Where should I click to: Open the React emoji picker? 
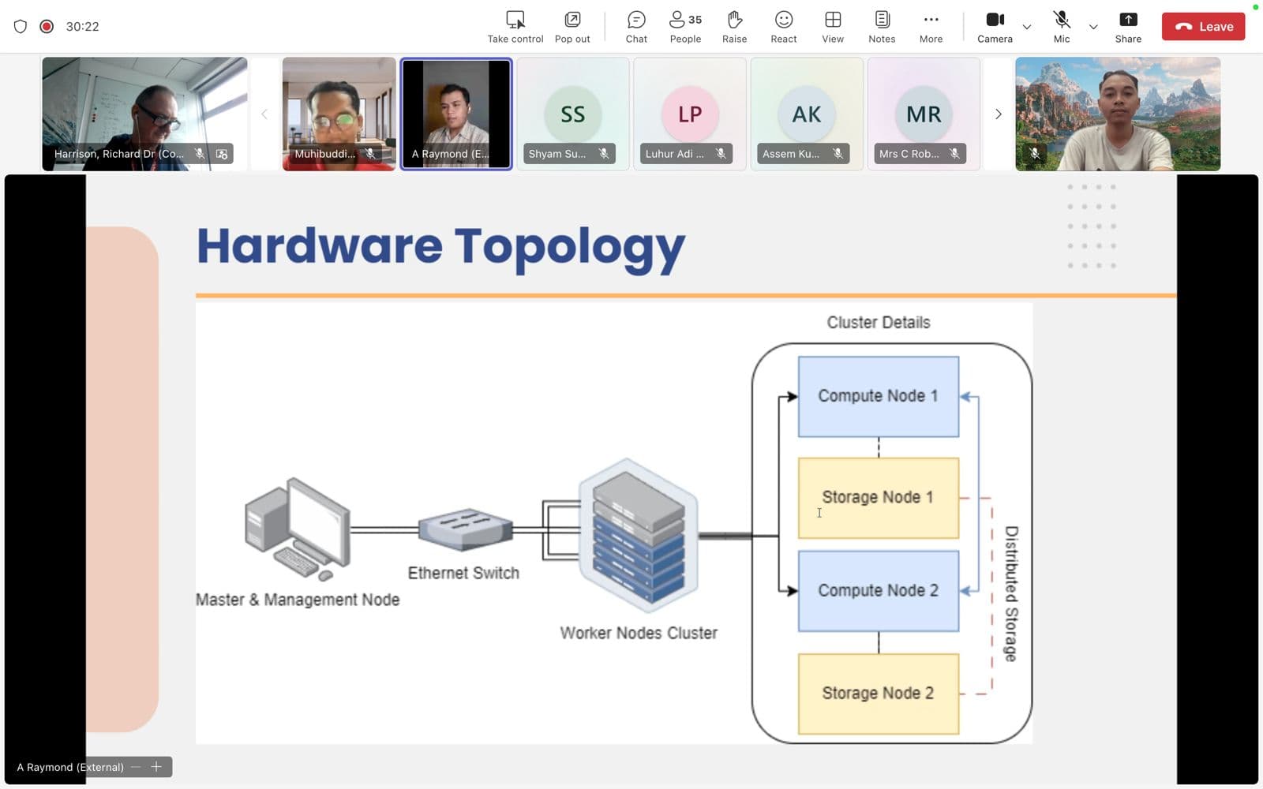click(782, 26)
